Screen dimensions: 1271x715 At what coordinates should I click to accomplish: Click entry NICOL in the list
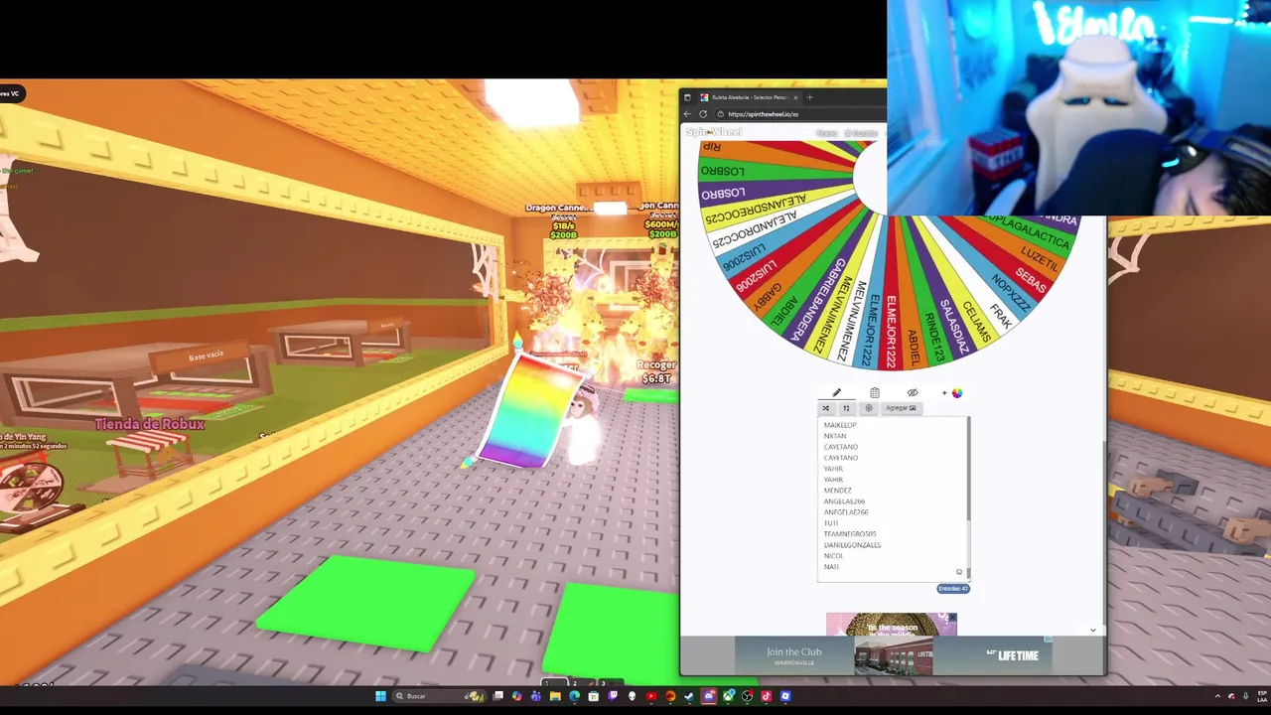[x=833, y=556]
